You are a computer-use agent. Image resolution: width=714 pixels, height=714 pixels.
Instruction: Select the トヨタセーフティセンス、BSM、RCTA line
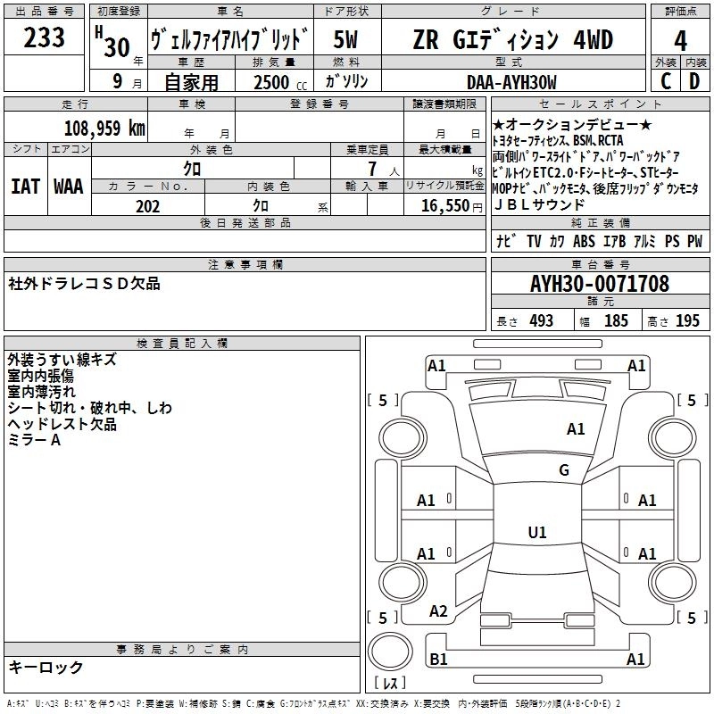click(558, 141)
